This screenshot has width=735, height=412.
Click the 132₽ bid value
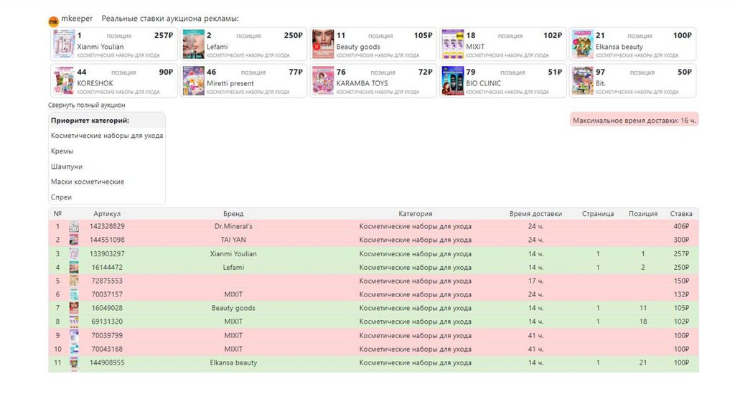coord(681,295)
